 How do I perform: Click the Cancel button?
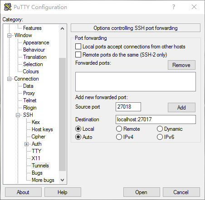coord(181,192)
